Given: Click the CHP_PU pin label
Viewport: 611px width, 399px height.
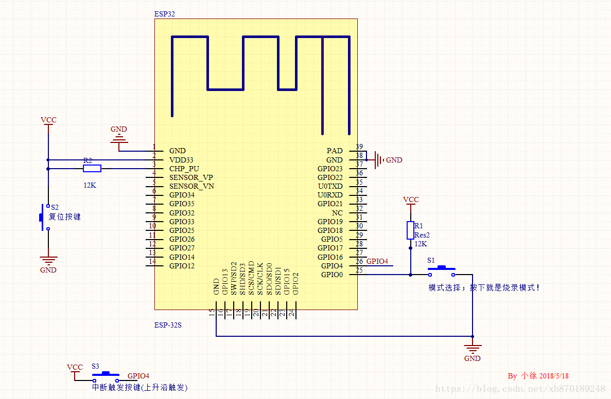Looking at the screenshot, I should pos(184,169).
